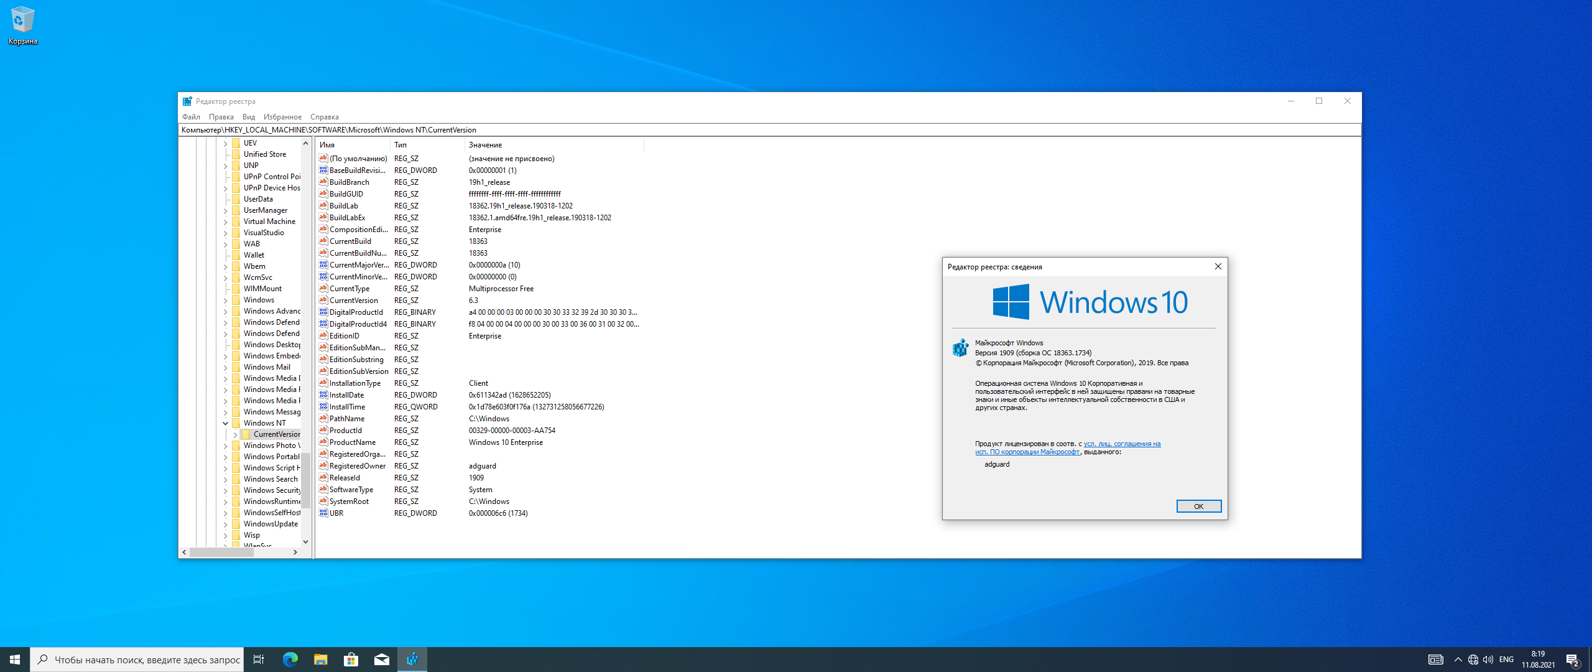This screenshot has width=1592, height=672.
Task: Open the Справка menu
Action: point(325,117)
